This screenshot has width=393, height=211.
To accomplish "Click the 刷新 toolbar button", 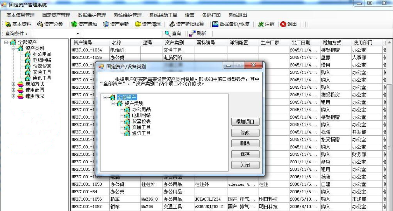I will point(198,34).
